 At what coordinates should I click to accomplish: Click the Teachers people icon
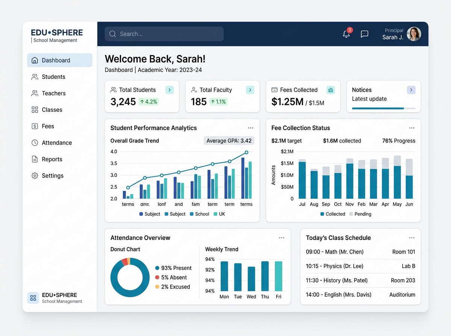(35, 93)
